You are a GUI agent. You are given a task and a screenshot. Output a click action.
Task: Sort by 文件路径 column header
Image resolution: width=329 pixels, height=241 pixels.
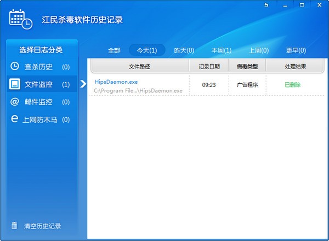point(139,66)
